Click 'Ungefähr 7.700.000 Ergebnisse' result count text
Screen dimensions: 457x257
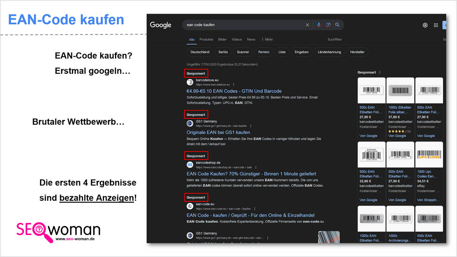tap(222, 64)
